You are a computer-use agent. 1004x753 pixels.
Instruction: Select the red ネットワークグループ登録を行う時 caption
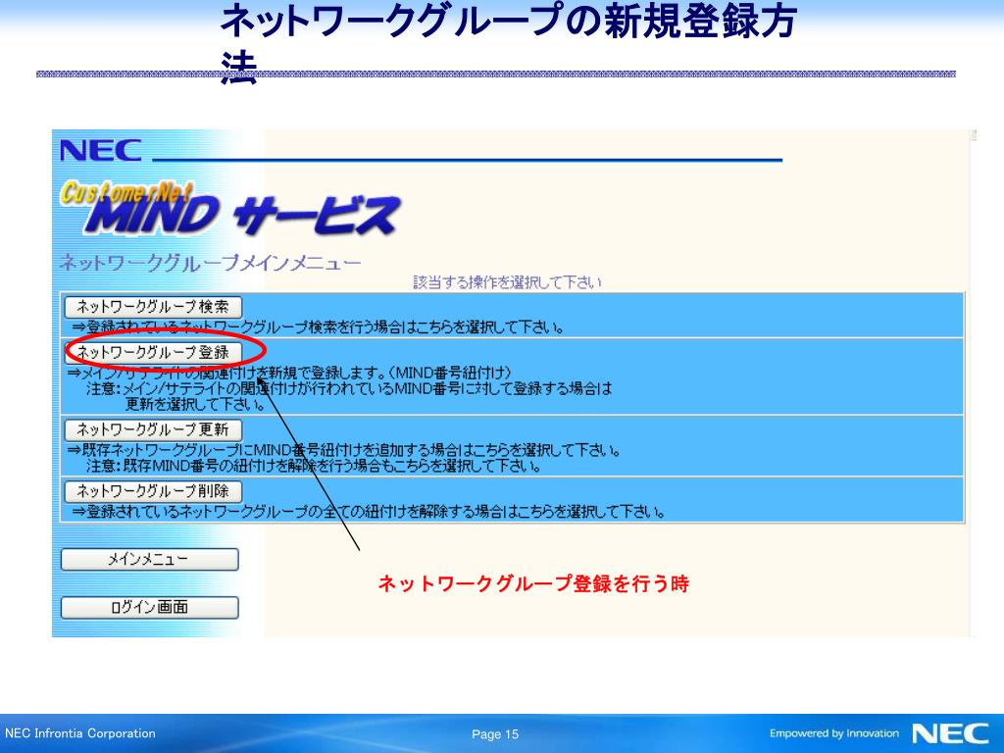(533, 583)
